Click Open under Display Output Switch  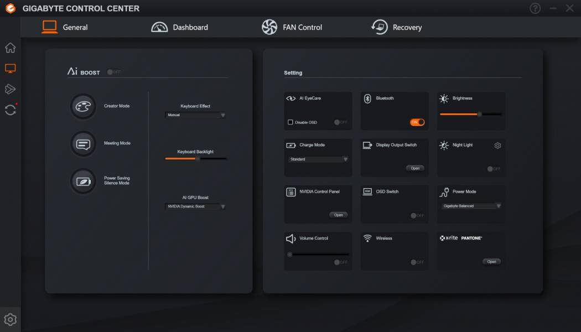pyautogui.click(x=415, y=168)
